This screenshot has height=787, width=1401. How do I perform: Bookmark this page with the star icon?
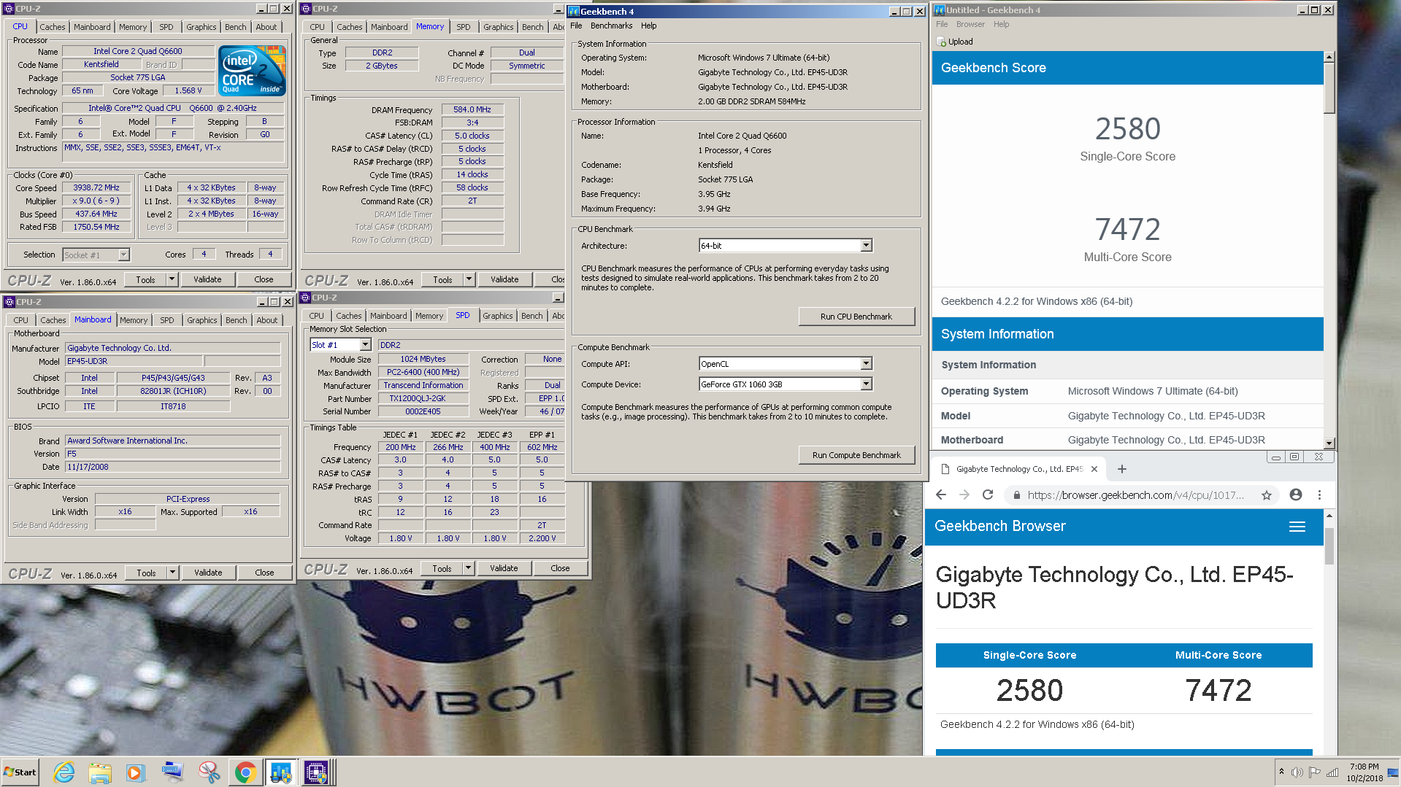tap(1267, 495)
